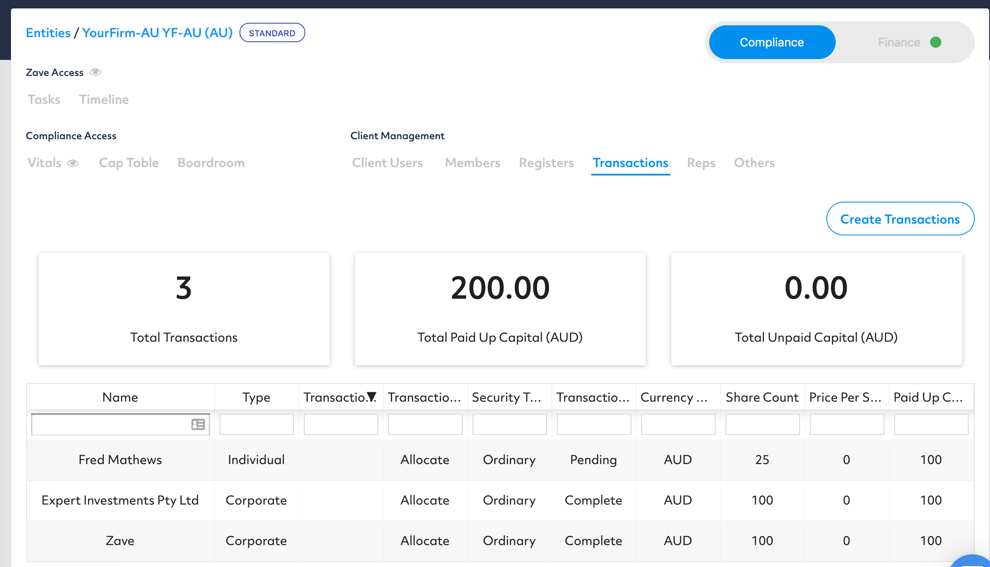Open the Boardroom tab

(211, 163)
